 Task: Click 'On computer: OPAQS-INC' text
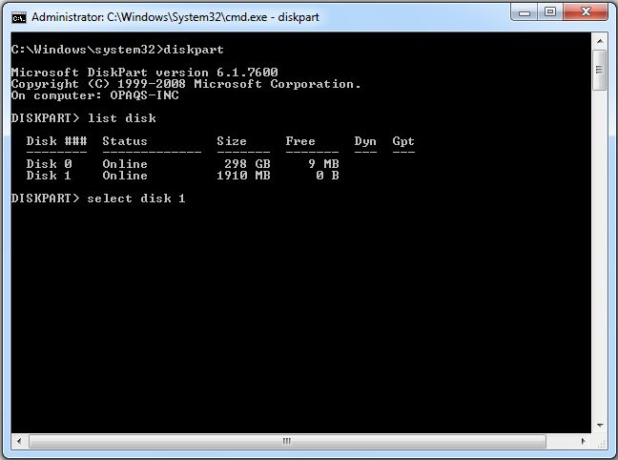coord(95,95)
